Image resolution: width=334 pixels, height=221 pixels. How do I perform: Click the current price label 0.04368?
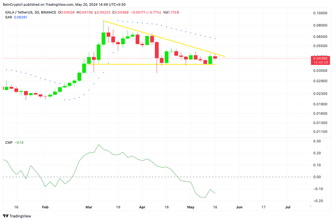320,58
